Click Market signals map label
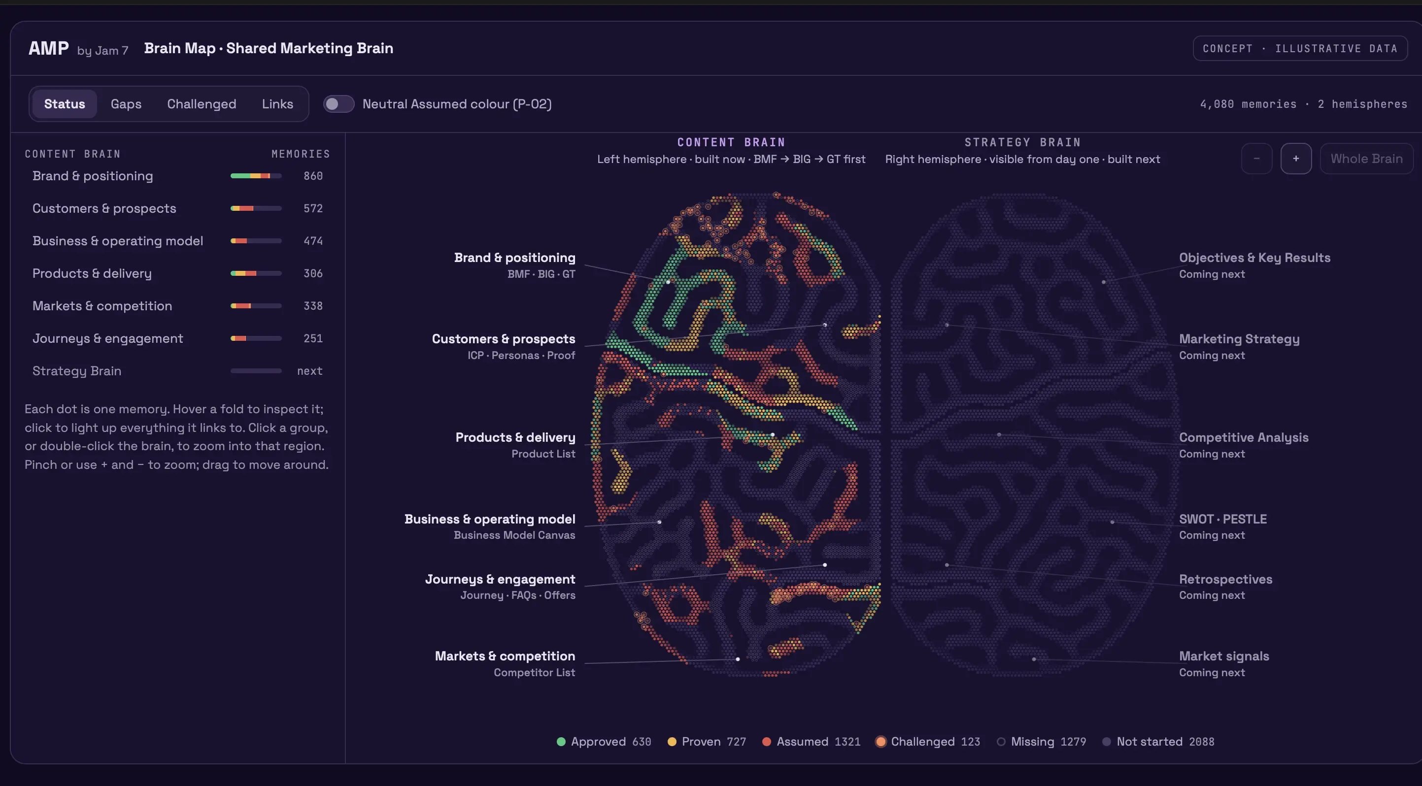The width and height of the screenshot is (1422, 786). (1224, 656)
